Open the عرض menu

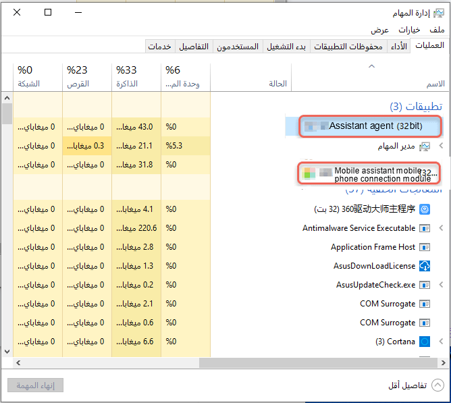379,30
